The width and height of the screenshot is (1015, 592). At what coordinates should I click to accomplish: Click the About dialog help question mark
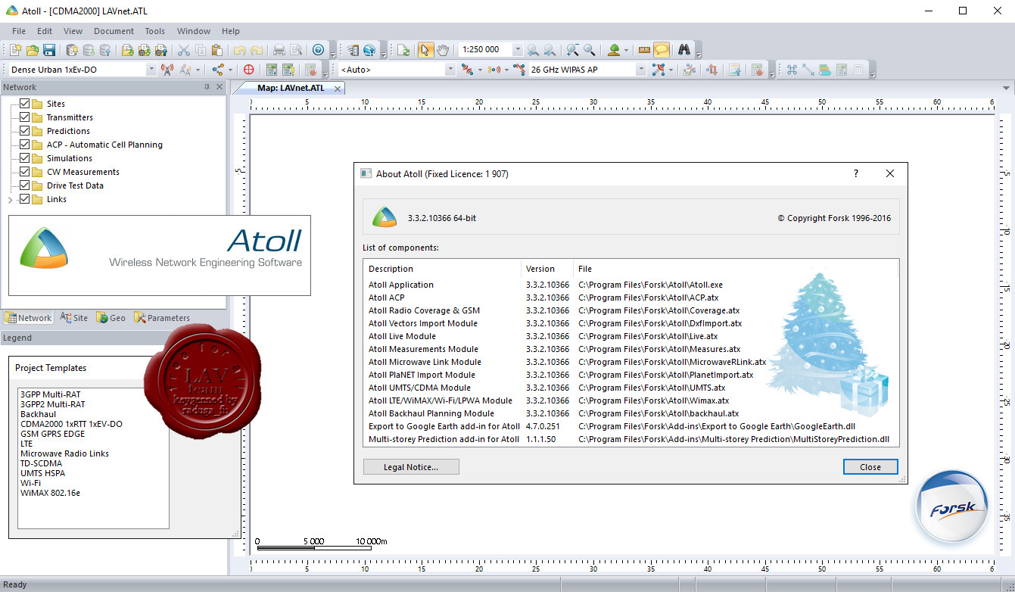(x=856, y=173)
